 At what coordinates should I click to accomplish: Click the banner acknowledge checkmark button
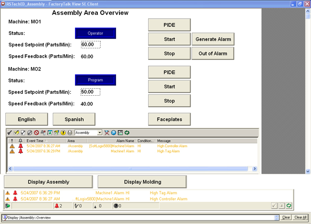click(x=274, y=206)
